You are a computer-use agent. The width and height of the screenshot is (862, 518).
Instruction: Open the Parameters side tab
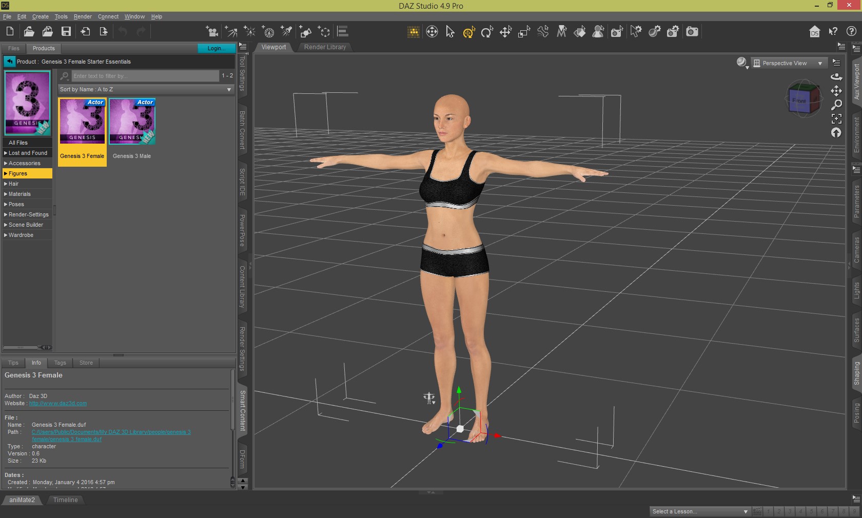click(856, 202)
